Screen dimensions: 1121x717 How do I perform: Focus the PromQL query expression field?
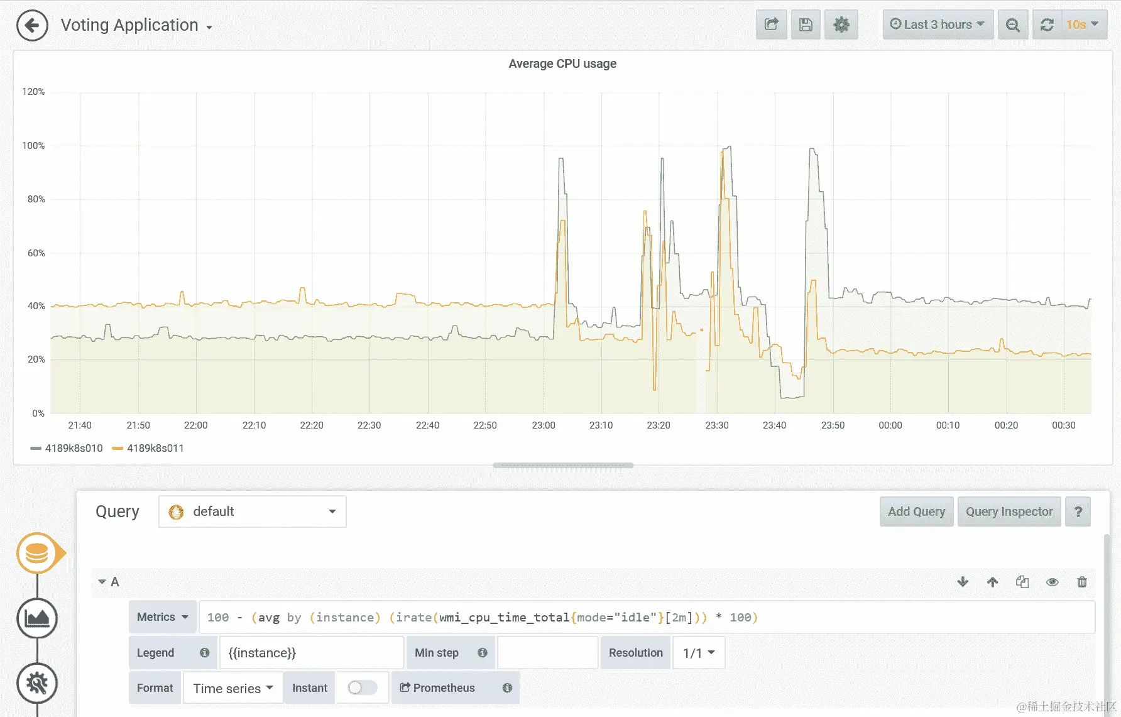coord(647,617)
